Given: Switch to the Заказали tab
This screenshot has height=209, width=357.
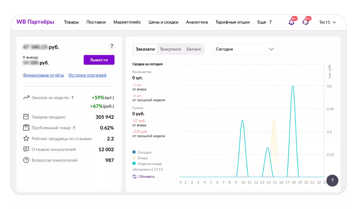Looking at the screenshot, I should click(145, 49).
